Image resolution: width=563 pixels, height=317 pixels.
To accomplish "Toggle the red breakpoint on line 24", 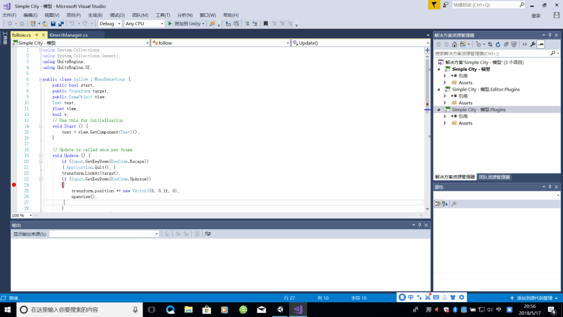I will (14, 185).
